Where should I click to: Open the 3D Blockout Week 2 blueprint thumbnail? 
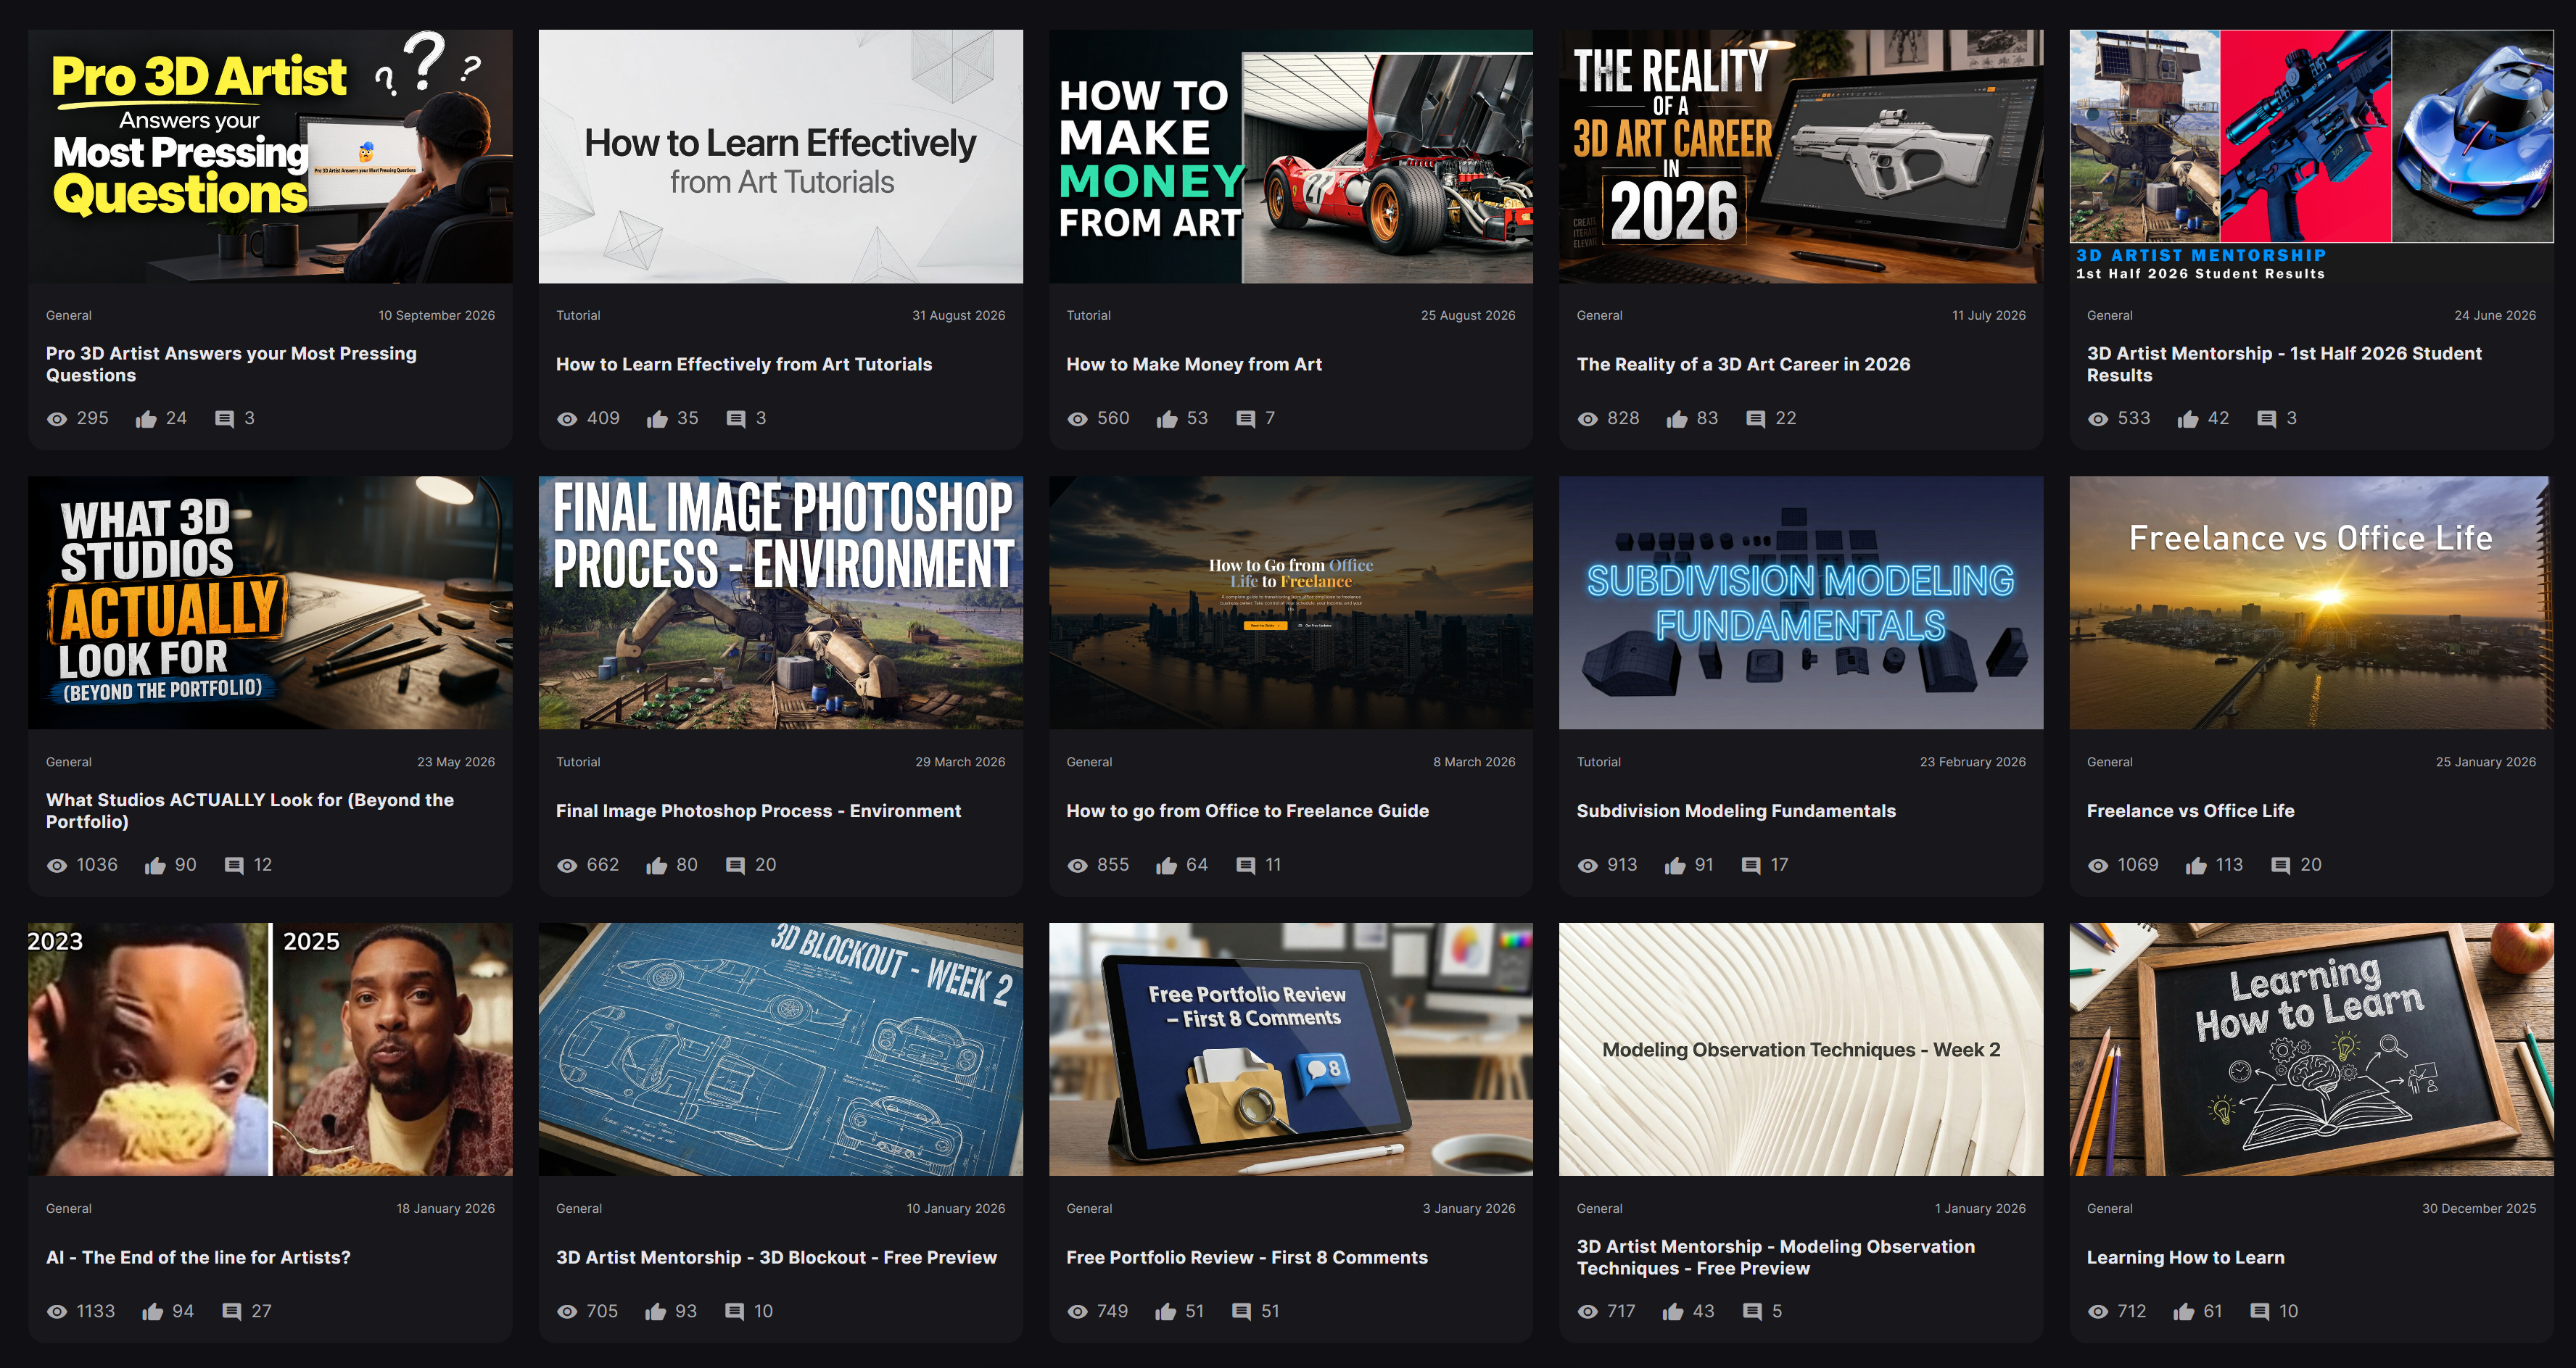tap(780, 1049)
